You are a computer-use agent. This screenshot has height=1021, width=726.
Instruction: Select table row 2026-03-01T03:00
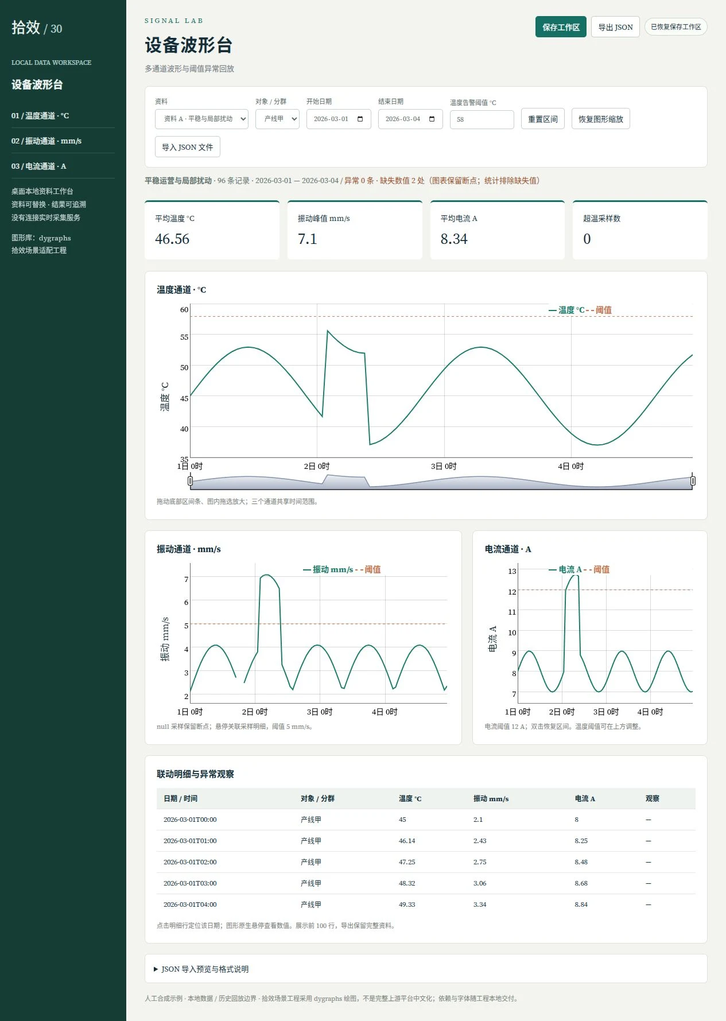pyautogui.click(x=426, y=883)
